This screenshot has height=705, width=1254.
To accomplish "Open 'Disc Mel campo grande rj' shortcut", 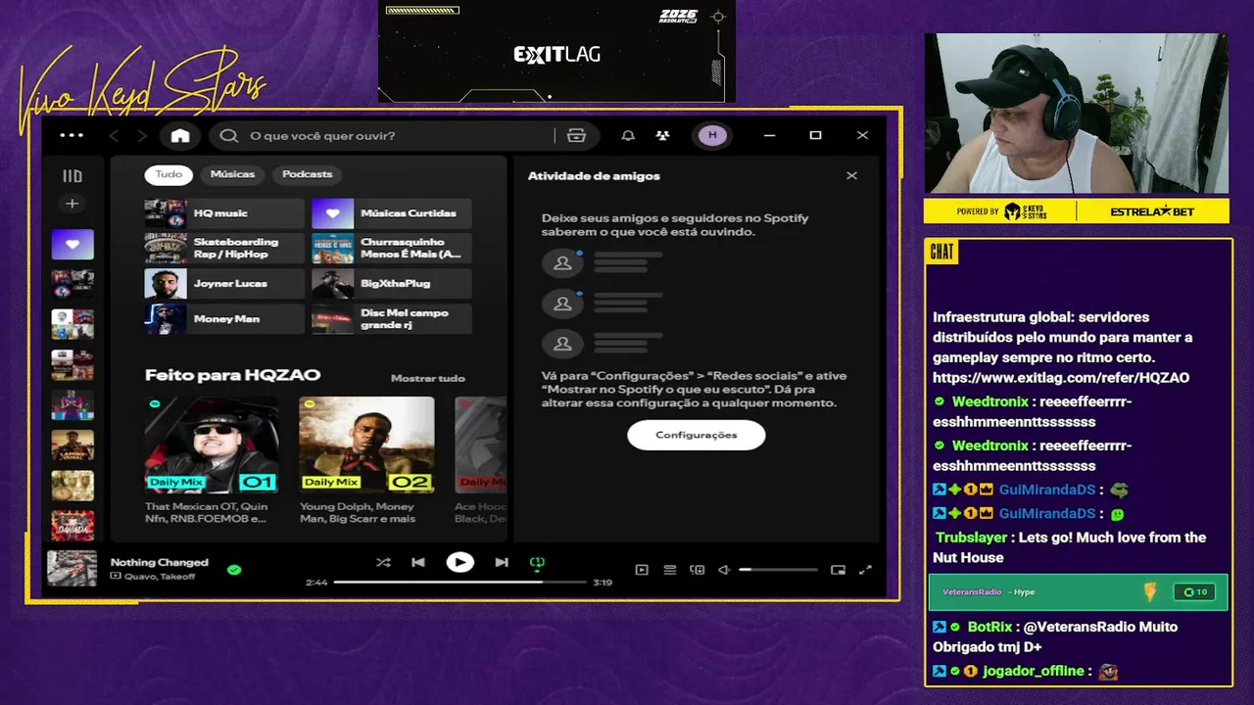I will [391, 319].
